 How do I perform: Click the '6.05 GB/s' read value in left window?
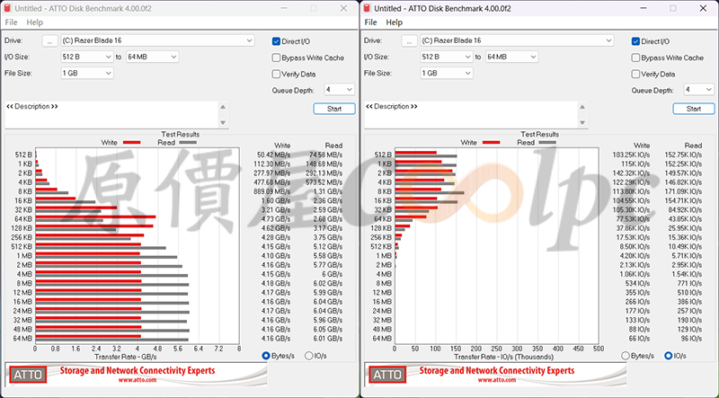point(328,329)
